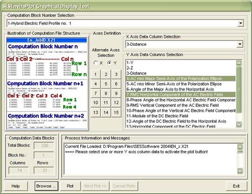This screenshot has width=252, height=194.
Task: Select '10-Phase Angle of the Vertical' list item
Action: pos(181,111)
